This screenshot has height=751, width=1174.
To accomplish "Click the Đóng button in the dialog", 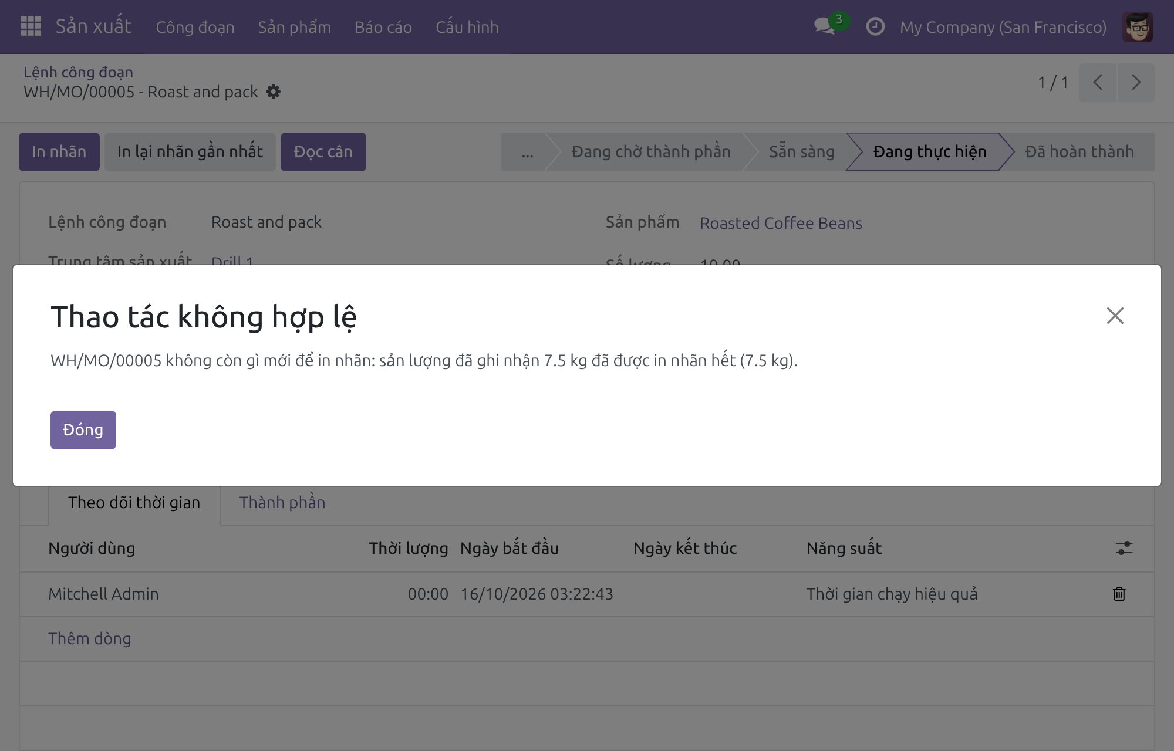I will (x=83, y=430).
